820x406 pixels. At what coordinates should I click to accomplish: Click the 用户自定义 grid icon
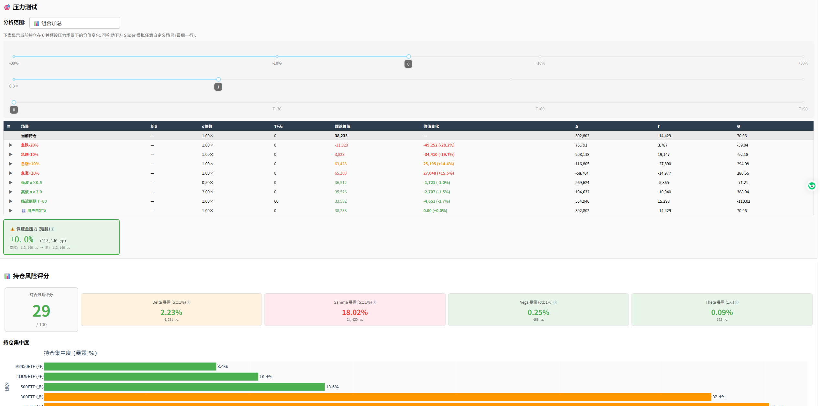(x=24, y=211)
